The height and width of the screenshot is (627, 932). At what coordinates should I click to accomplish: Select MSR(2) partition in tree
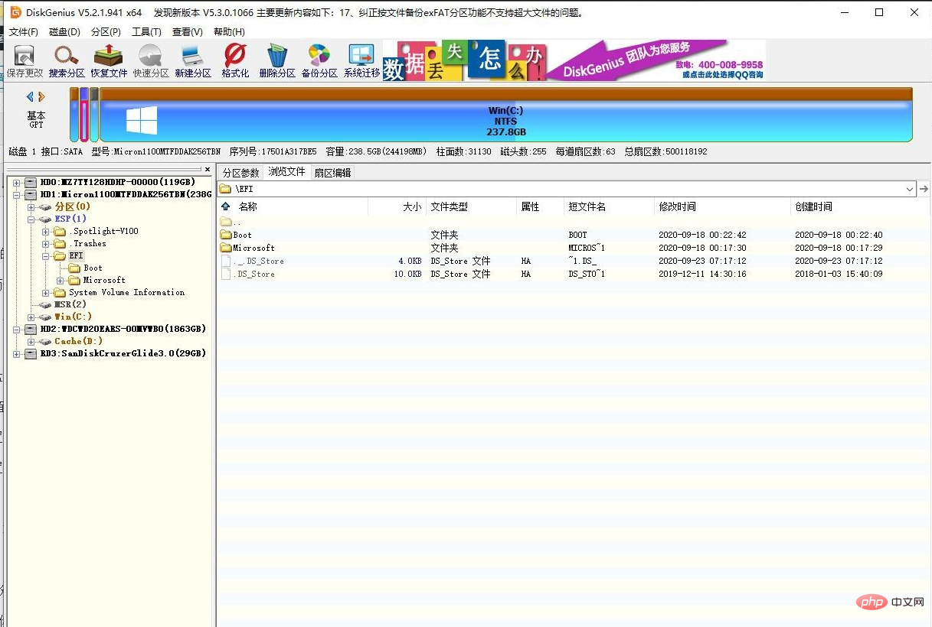pyautogui.click(x=70, y=304)
